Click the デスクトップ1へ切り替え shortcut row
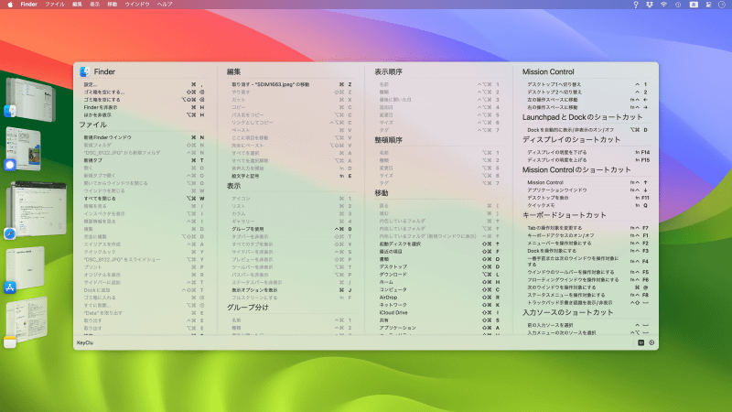Viewport: 732px width, 412px height. point(587,84)
